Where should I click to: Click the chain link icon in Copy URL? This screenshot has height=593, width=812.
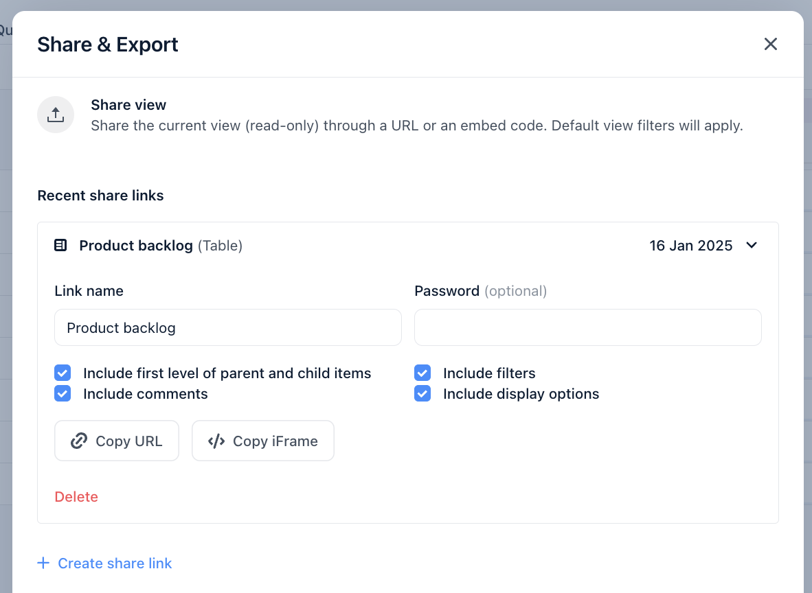click(79, 441)
